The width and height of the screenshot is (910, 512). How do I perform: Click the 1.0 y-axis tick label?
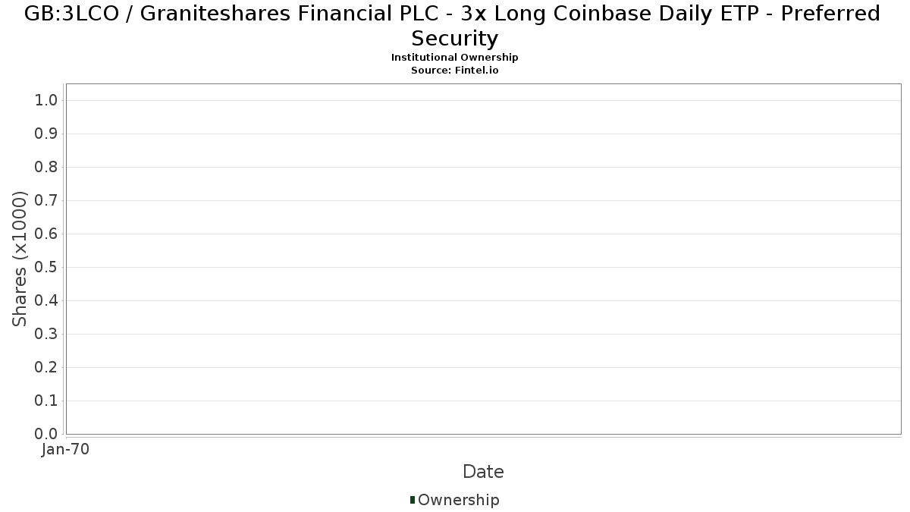click(46, 101)
